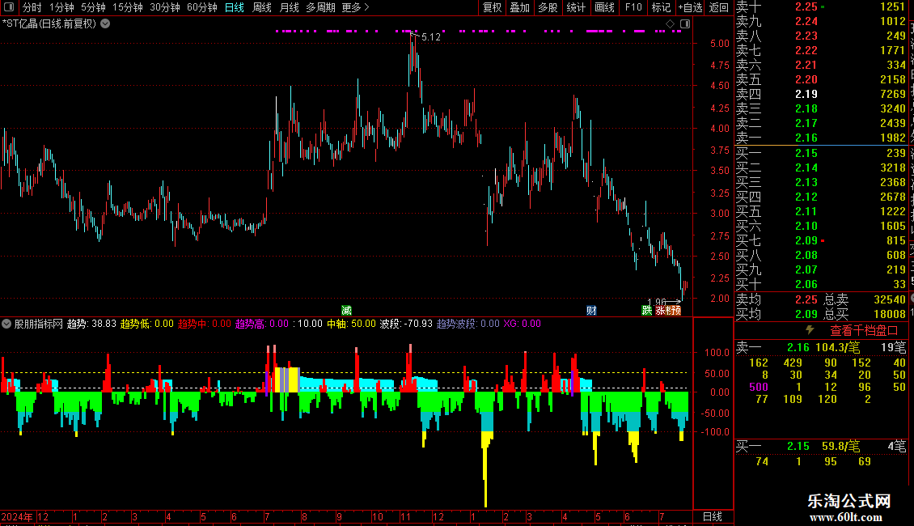
Task: Select the 60分钟 period tab
Action: 201,7
